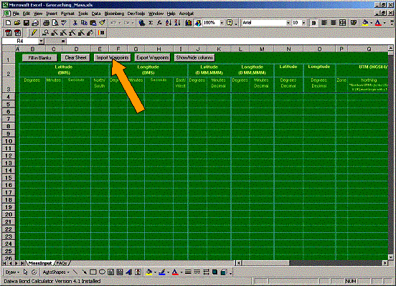Click the AutoSum sigma icon

tap(151, 23)
